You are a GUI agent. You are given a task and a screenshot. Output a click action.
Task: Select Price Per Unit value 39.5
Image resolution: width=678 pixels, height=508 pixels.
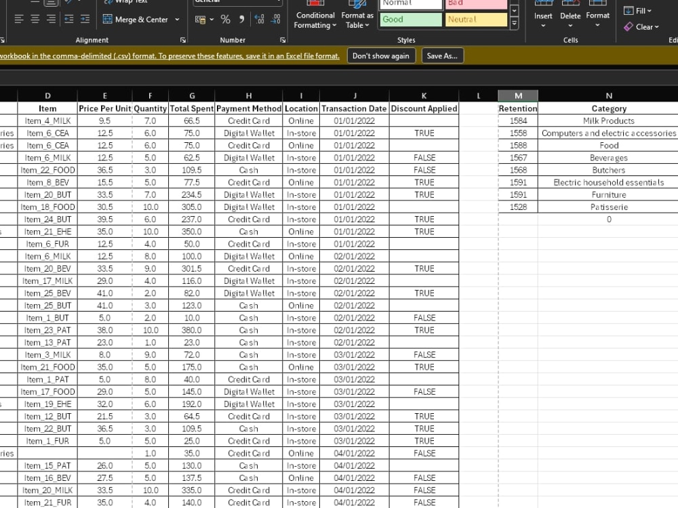coord(105,219)
